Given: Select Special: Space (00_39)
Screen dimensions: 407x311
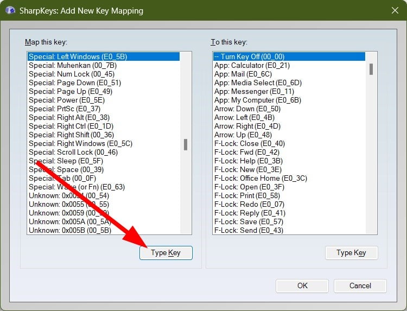Looking at the screenshot, I should point(104,170).
